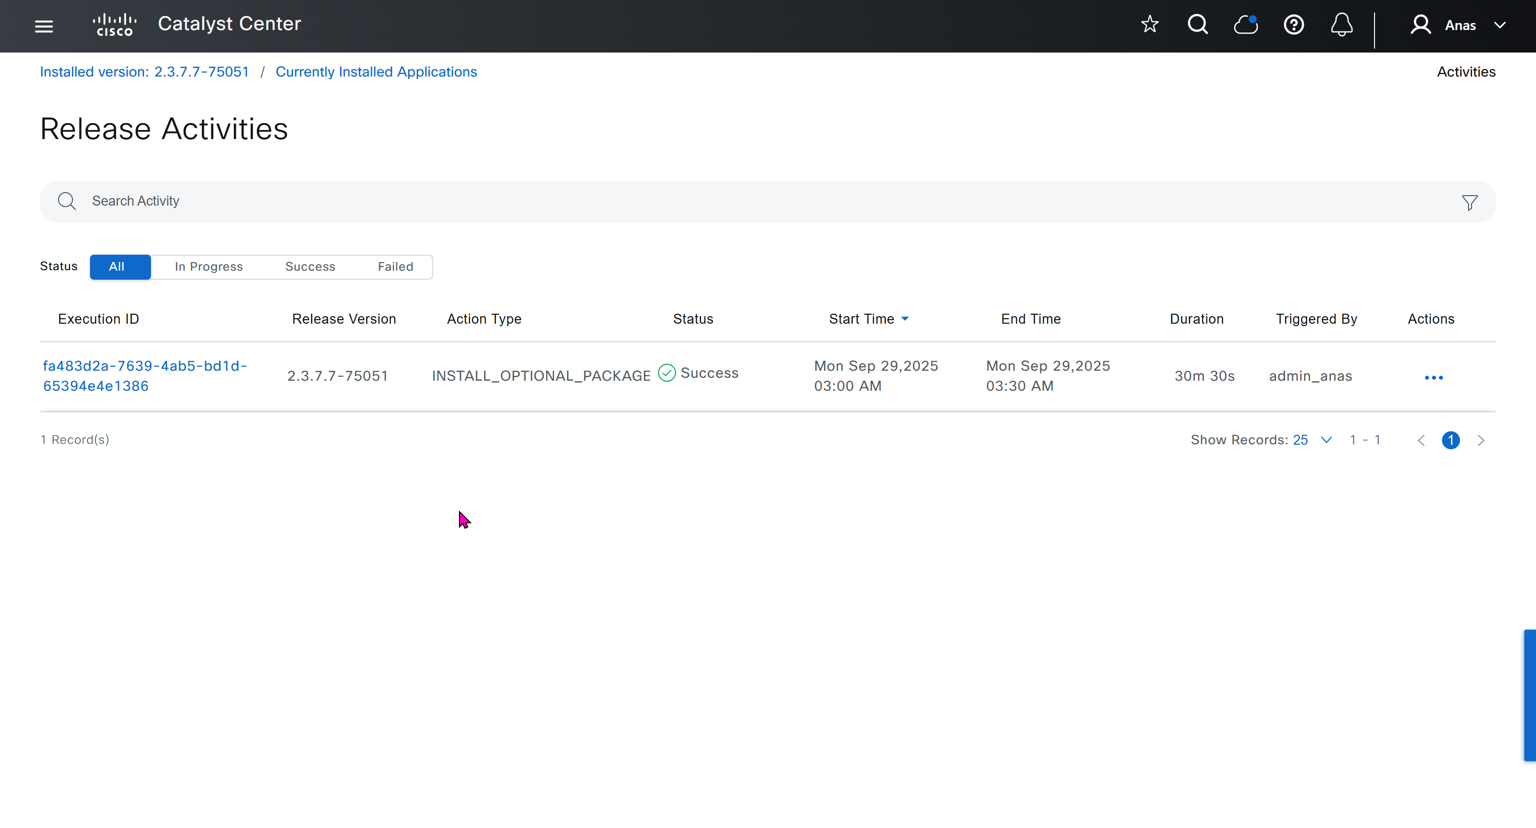Open Currently Installed Applications link
This screenshot has height=828, width=1536.
[375, 72]
